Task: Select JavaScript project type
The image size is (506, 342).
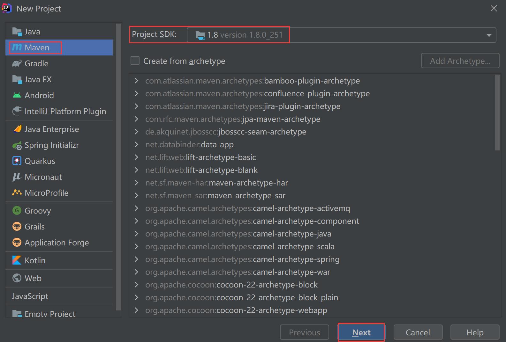Action: pos(59,296)
